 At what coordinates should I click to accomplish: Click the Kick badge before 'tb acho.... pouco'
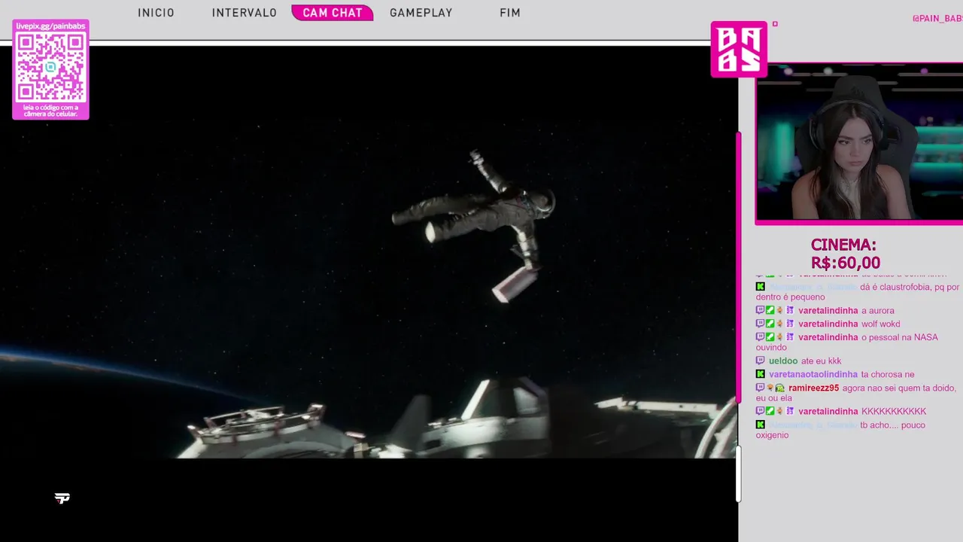(x=761, y=425)
